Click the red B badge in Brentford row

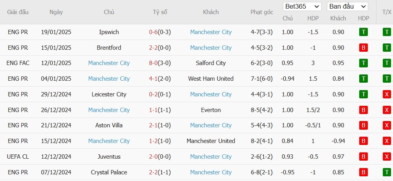[363, 47]
